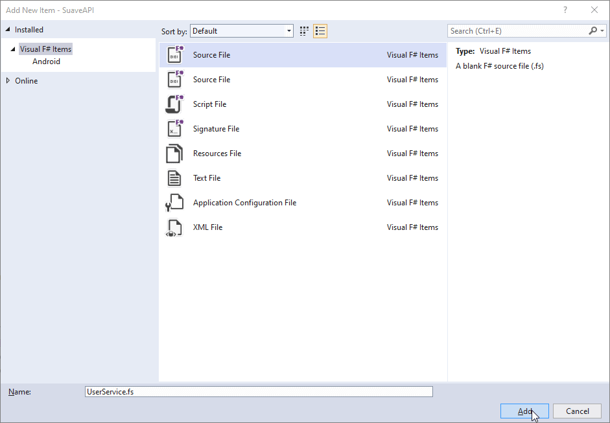Click the search magnifier icon

(x=592, y=30)
